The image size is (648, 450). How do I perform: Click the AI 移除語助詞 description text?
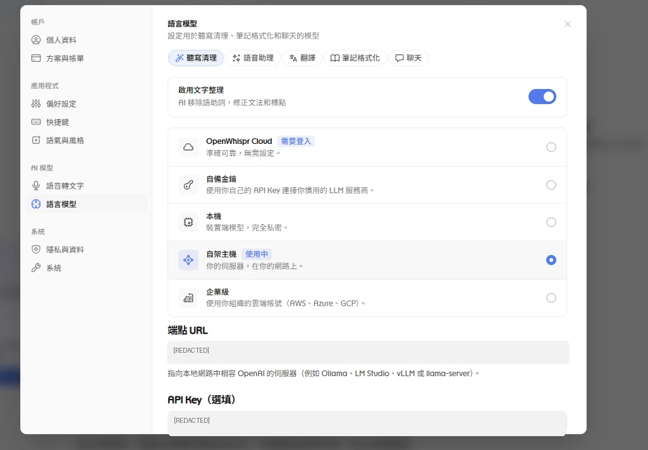[232, 103]
